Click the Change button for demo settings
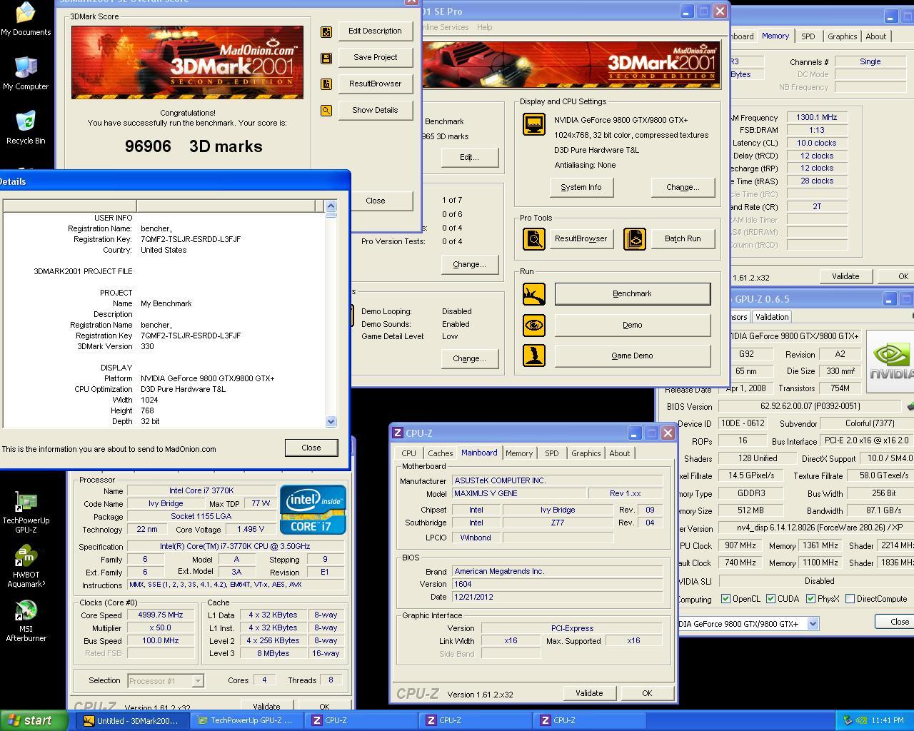 [x=469, y=358]
